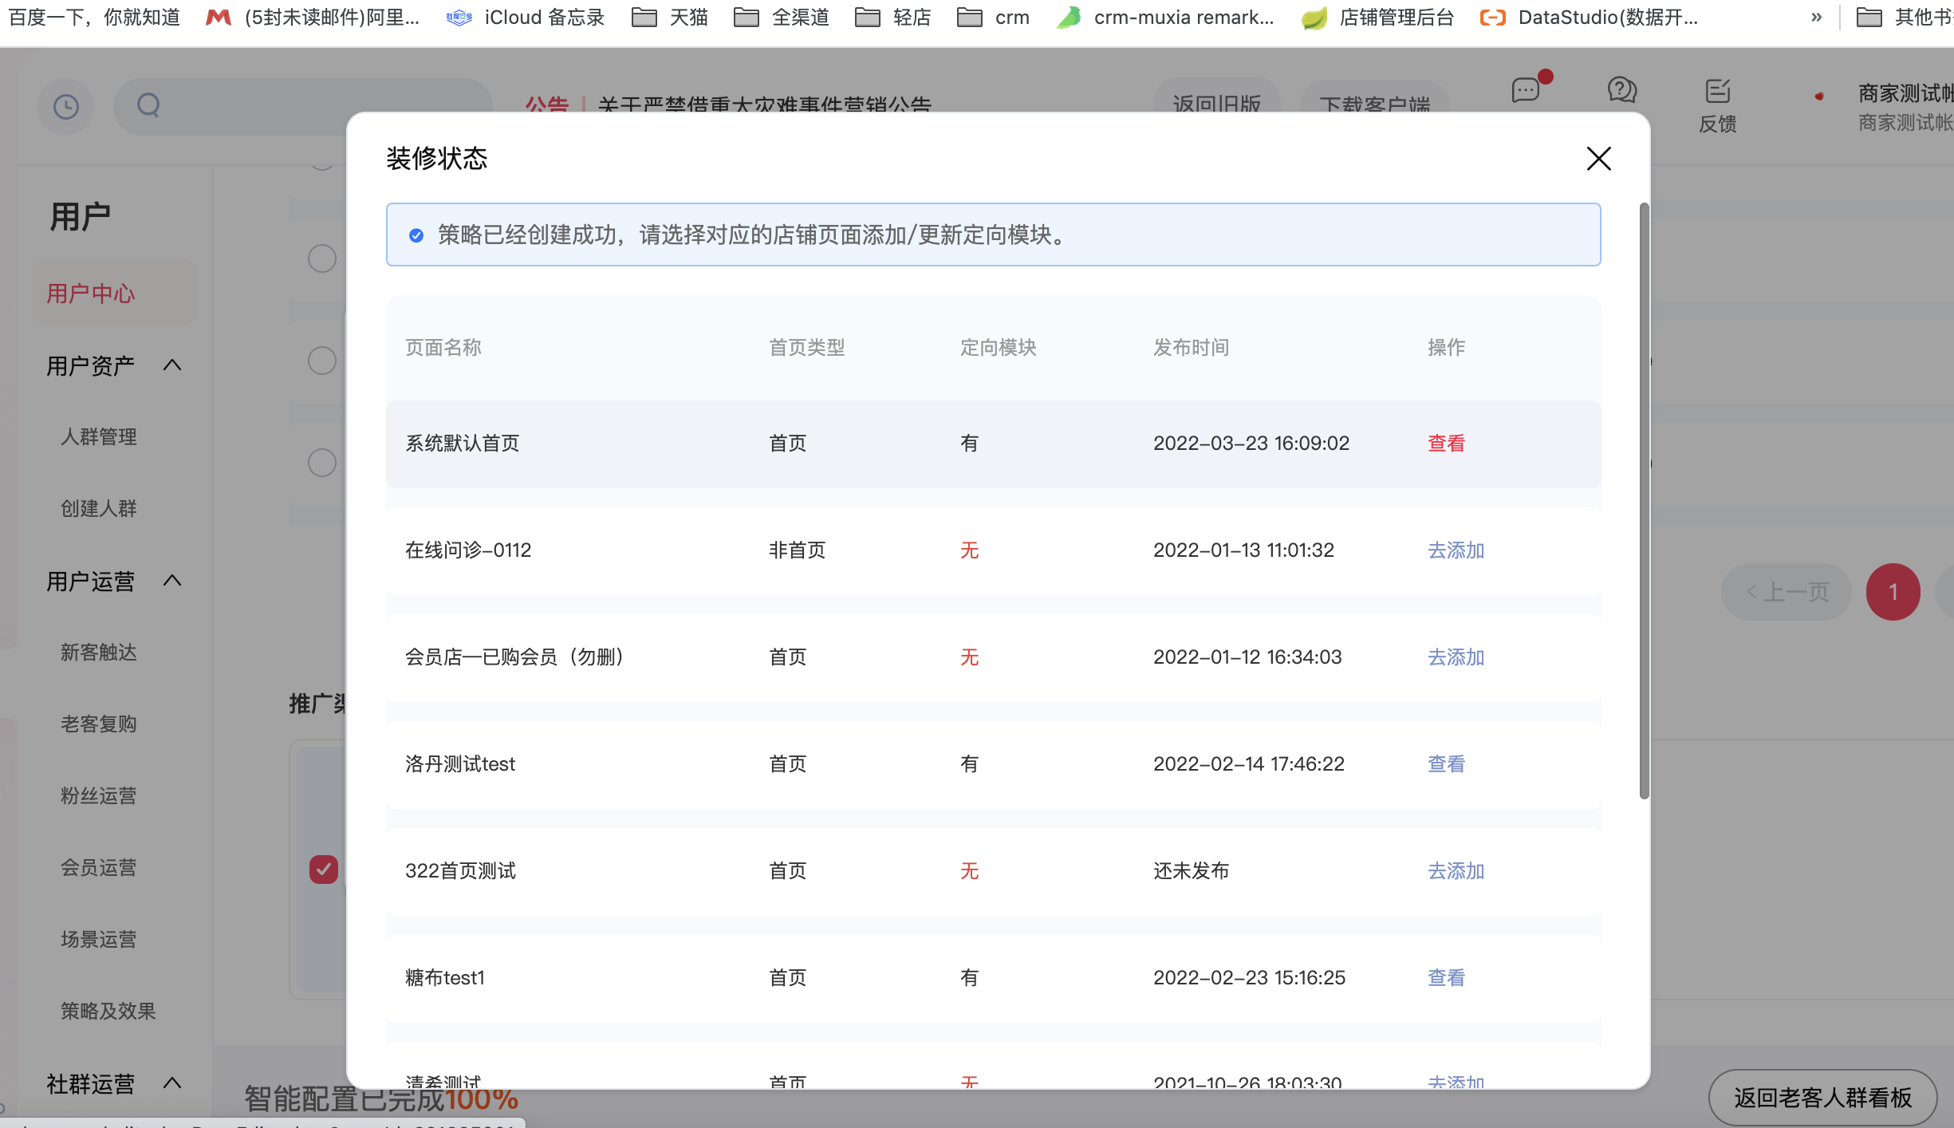Select the second radio button behind dialog
1954x1128 pixels.
point(322,361)
